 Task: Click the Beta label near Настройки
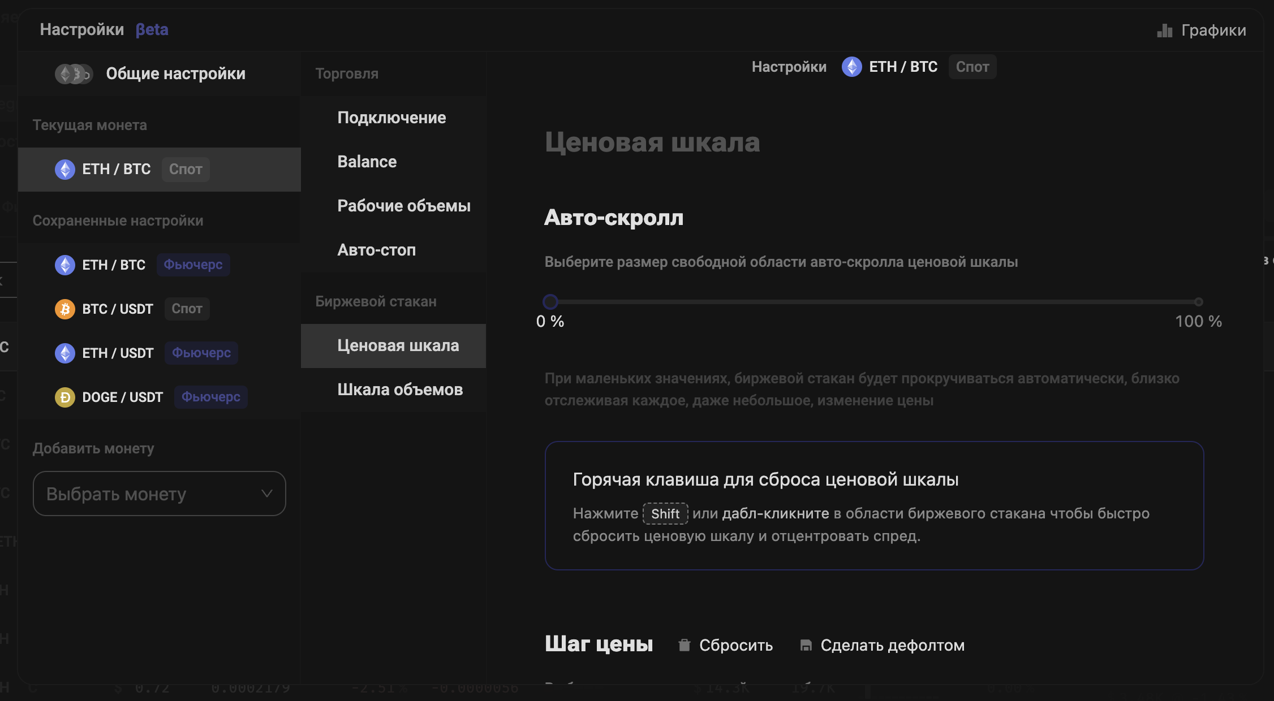tap(152, 29)
